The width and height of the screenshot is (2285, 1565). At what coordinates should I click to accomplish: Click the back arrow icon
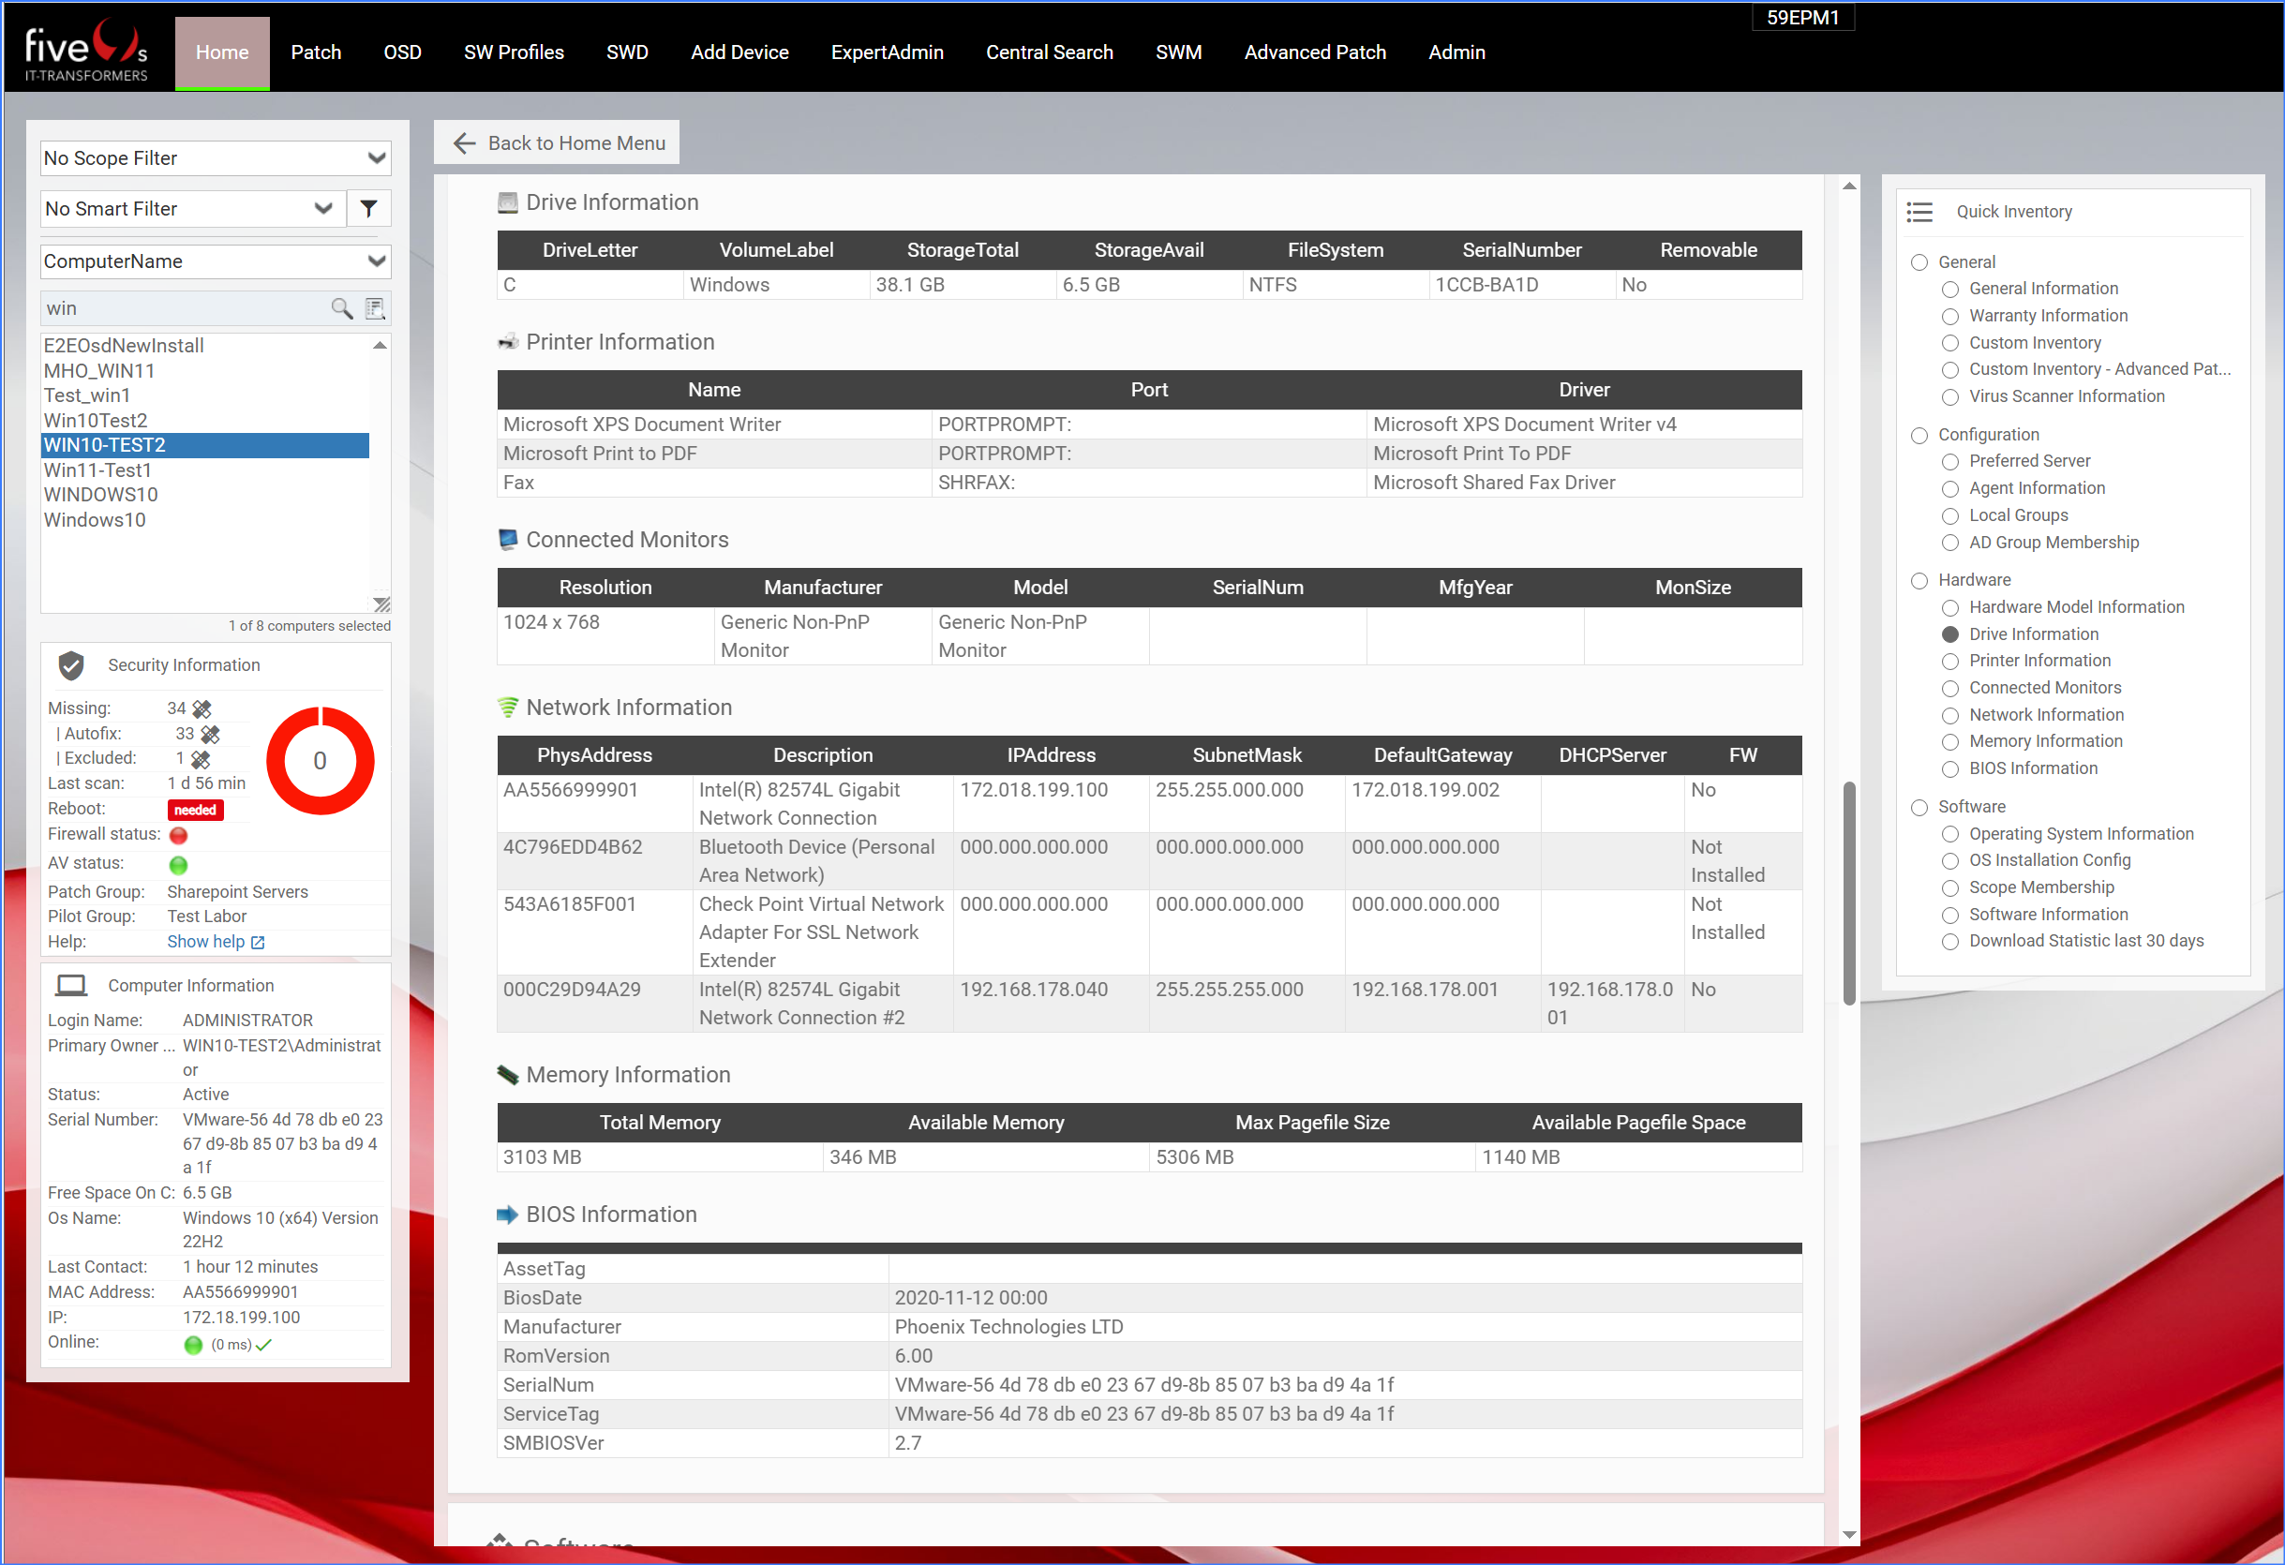click(x=464, y=143)
